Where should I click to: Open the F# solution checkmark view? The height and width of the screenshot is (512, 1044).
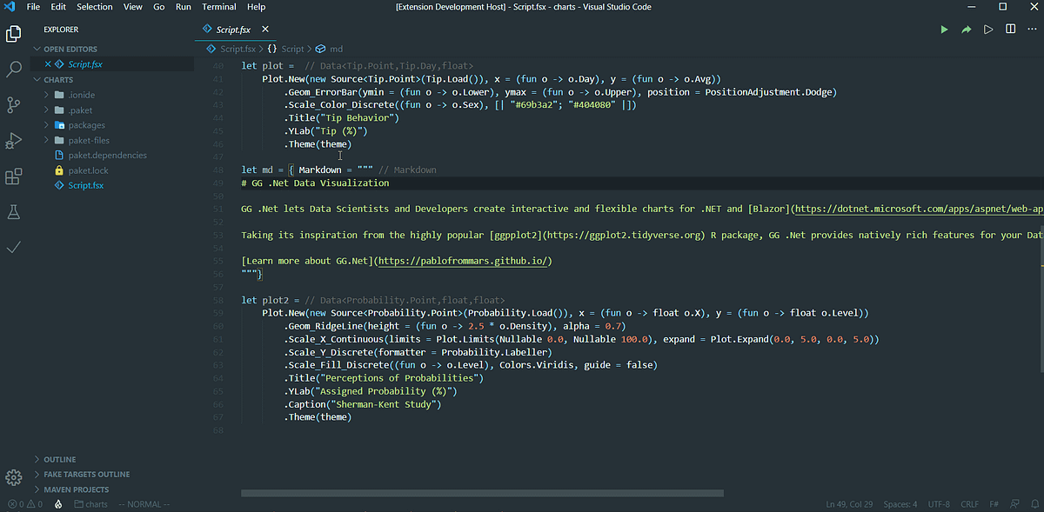pyautogui.click(x=13, y=248)
